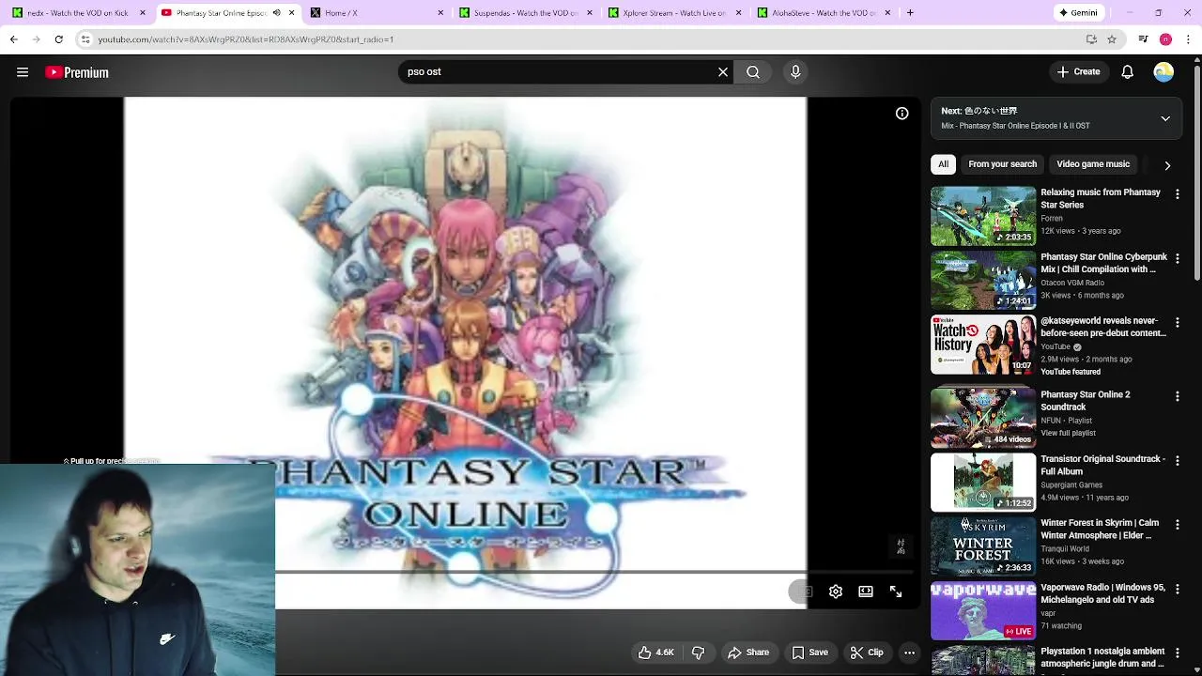Share this video
This screenshot has width=1202, height=676.
[x=748, y=653]
